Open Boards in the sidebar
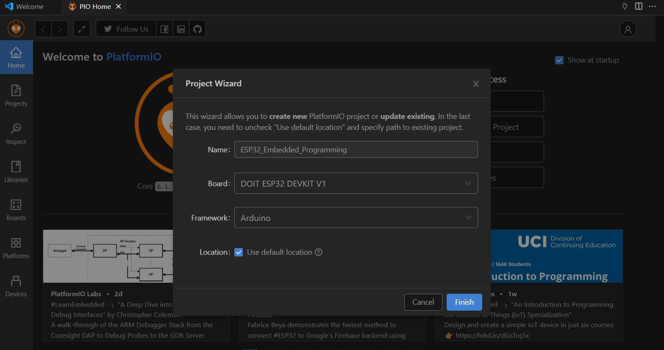664x350 pixels. pyautogui.click(x=16, y=210)
